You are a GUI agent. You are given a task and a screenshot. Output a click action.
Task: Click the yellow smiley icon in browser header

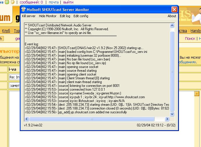(x=12, y=2)
